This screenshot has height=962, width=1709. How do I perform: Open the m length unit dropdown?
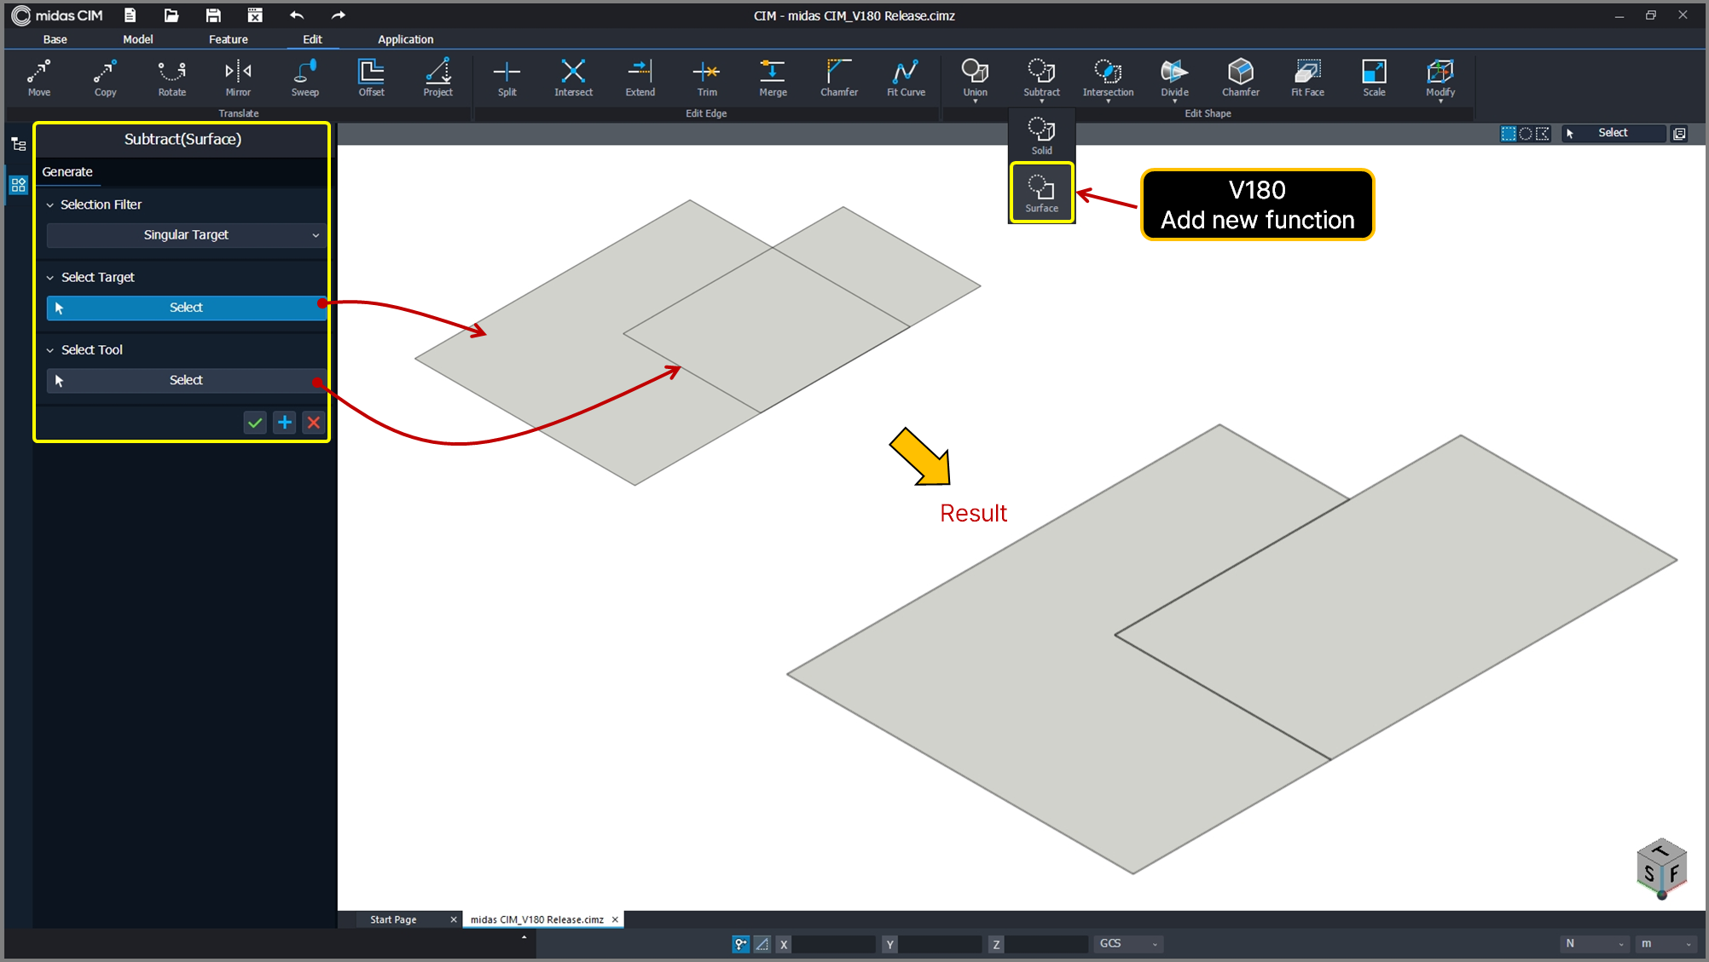[1666, 943]
